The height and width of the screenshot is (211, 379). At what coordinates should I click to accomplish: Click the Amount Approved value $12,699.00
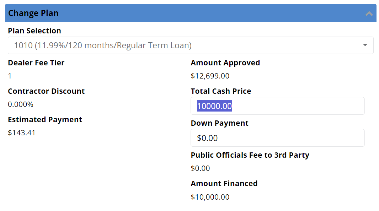click(210, 76)
